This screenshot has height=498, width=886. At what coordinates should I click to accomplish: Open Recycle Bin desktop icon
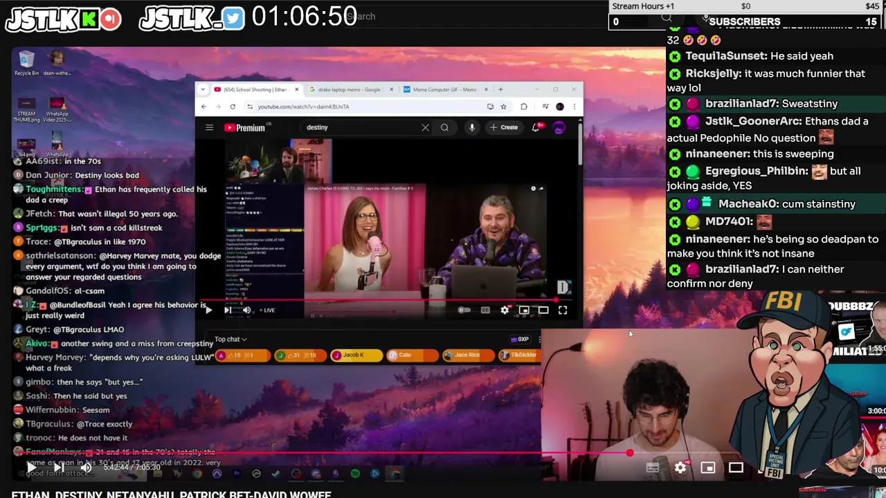(26, 63)
